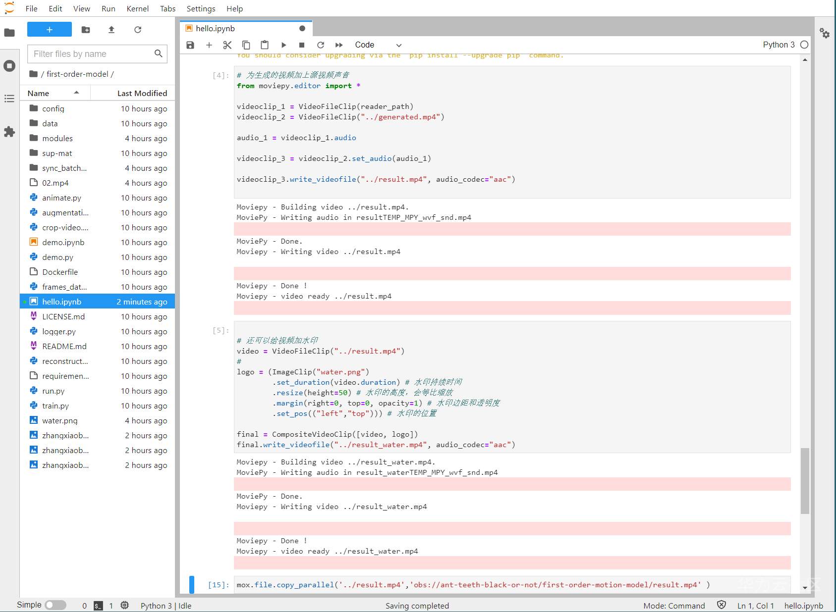Cut the selected cell with the scissors icon
836x612 pixels.
point(227,45)
